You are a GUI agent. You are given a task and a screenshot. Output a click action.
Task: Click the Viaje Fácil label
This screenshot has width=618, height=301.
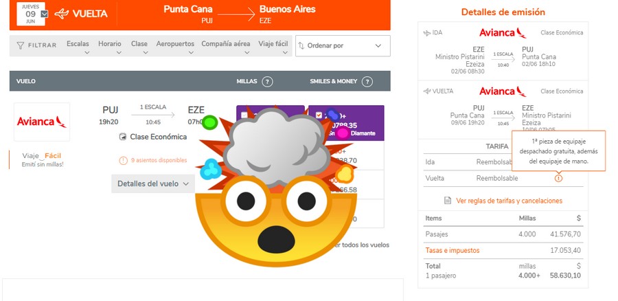coord(41,156)
